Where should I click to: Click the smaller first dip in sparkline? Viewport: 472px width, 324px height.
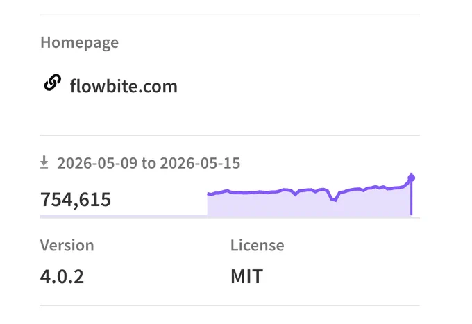coord(295,194)
